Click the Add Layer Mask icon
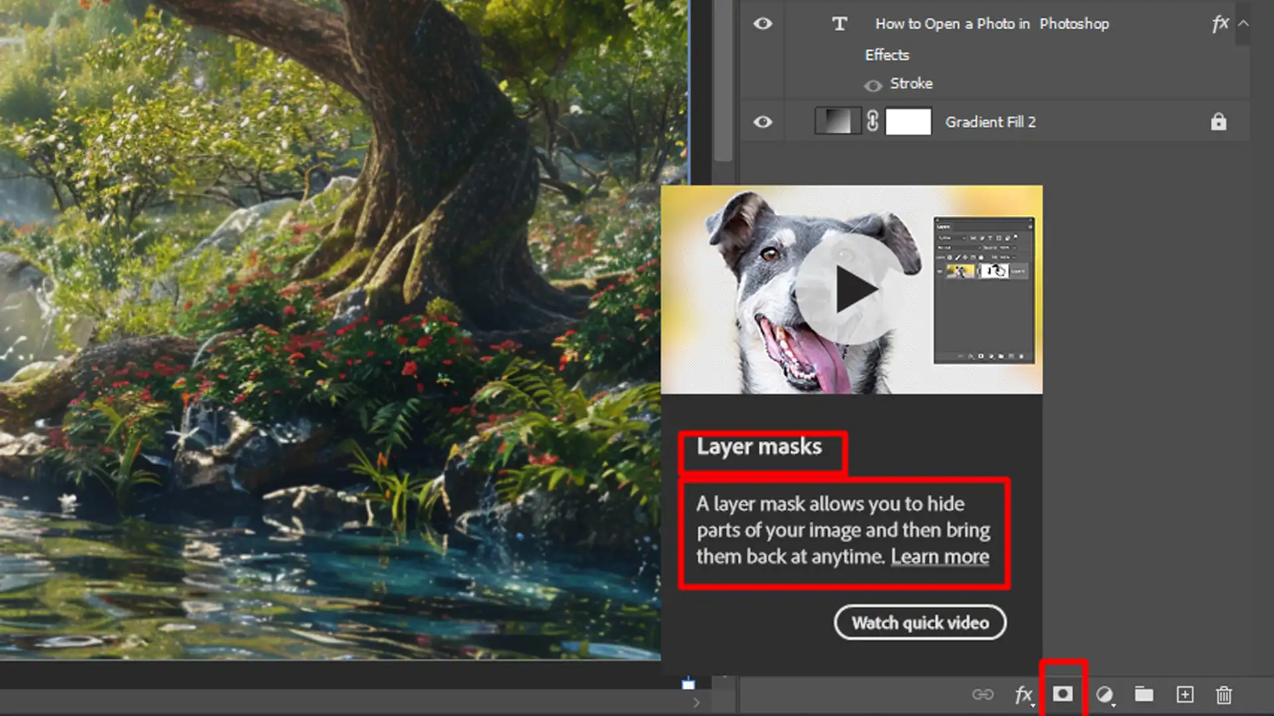 1063,693
